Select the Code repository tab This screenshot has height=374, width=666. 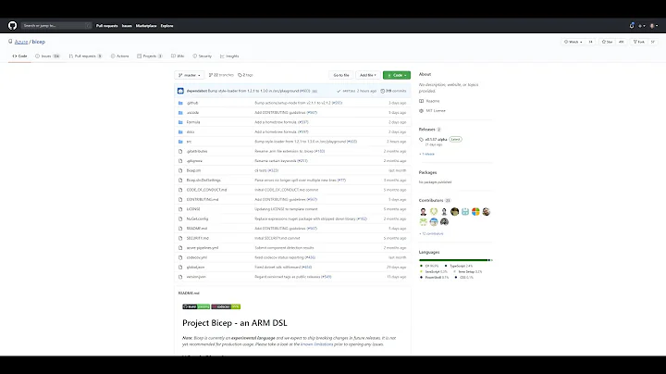point(19,56)
